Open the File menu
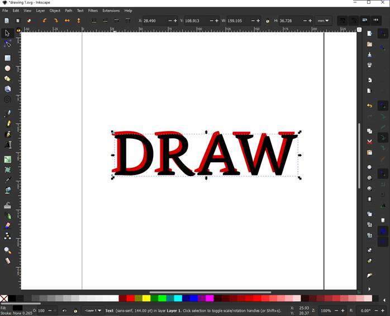This screenshot has height=316, width=390. click(5, 11)
